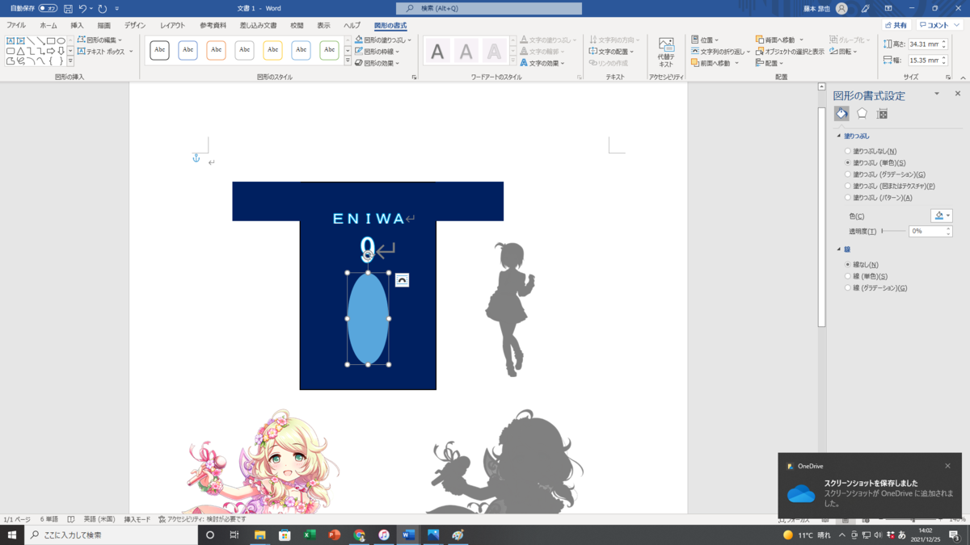
Task: Open 文字列の折り返し wrap text dropdown
Action: click(720, 52)
